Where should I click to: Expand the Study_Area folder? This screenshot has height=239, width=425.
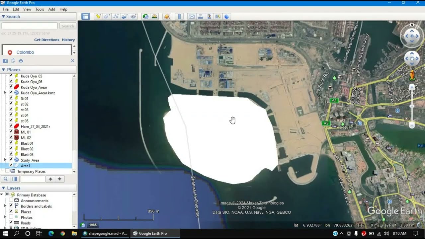[5, 160]
